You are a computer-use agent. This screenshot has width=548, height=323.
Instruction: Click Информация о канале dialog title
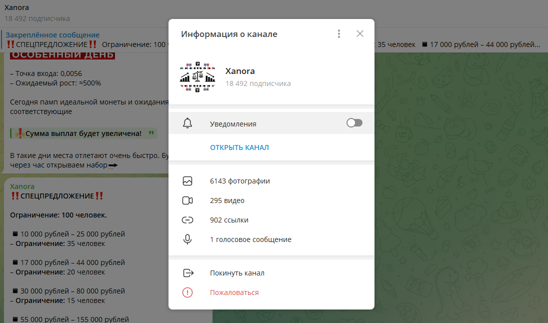coord(229,34)
